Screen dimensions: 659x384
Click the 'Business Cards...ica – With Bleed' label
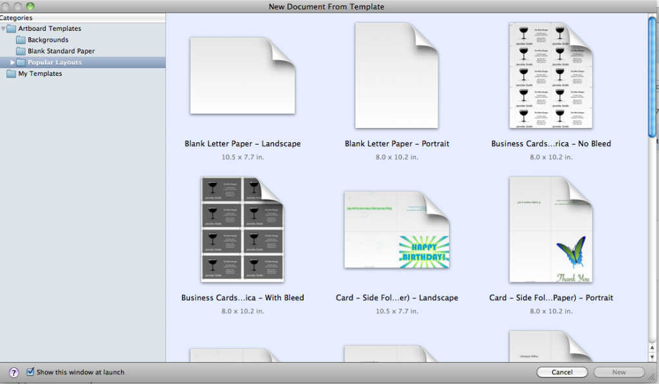point(243,298)
